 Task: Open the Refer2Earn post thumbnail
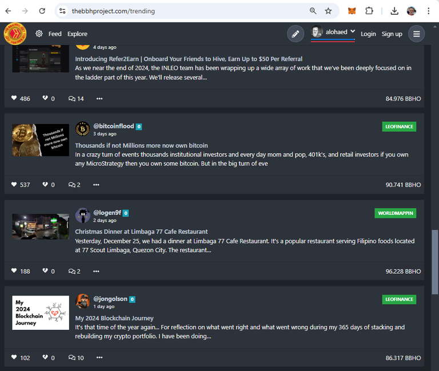pyautogui.click(x=41, y=58)
